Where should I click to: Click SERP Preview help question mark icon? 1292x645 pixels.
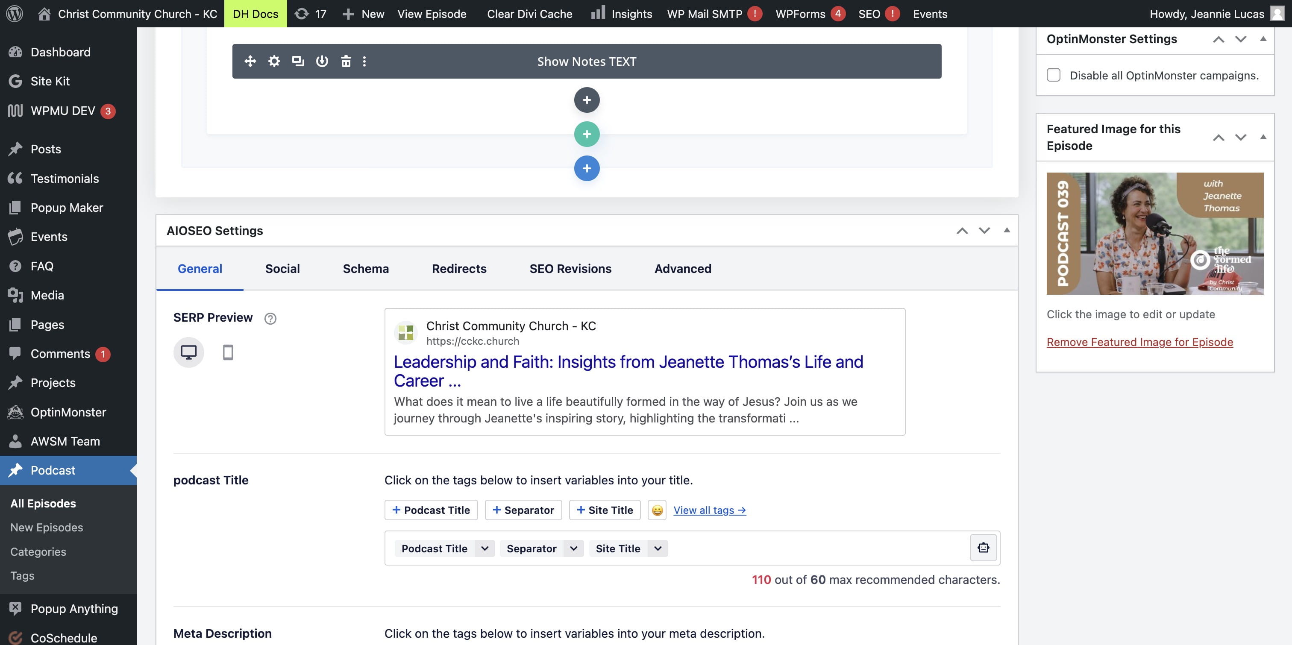[x=270, y=319]
